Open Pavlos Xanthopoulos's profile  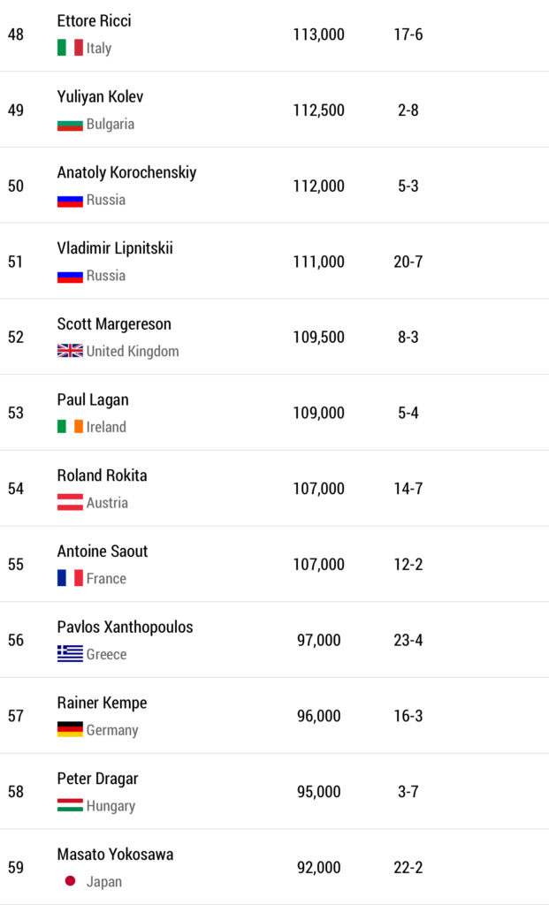[x=125, y=627]
